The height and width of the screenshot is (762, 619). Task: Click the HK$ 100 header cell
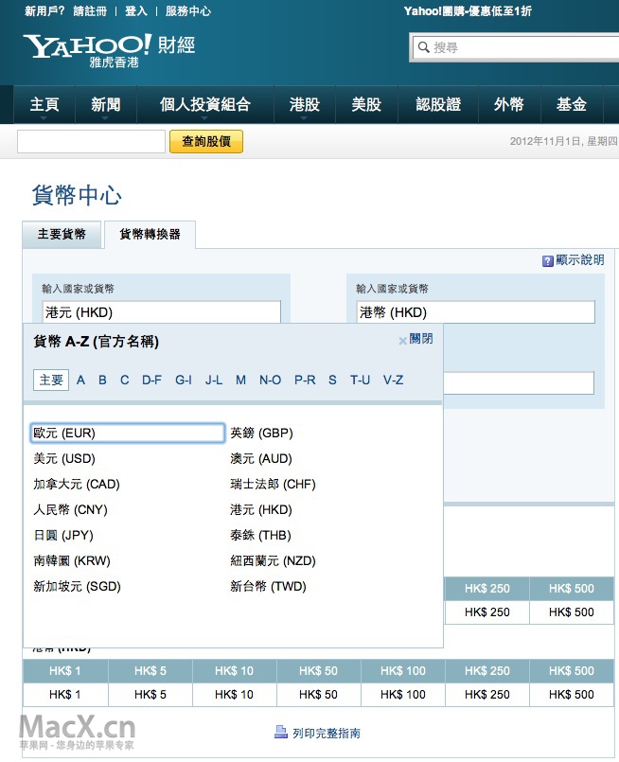tap(403, 671)
